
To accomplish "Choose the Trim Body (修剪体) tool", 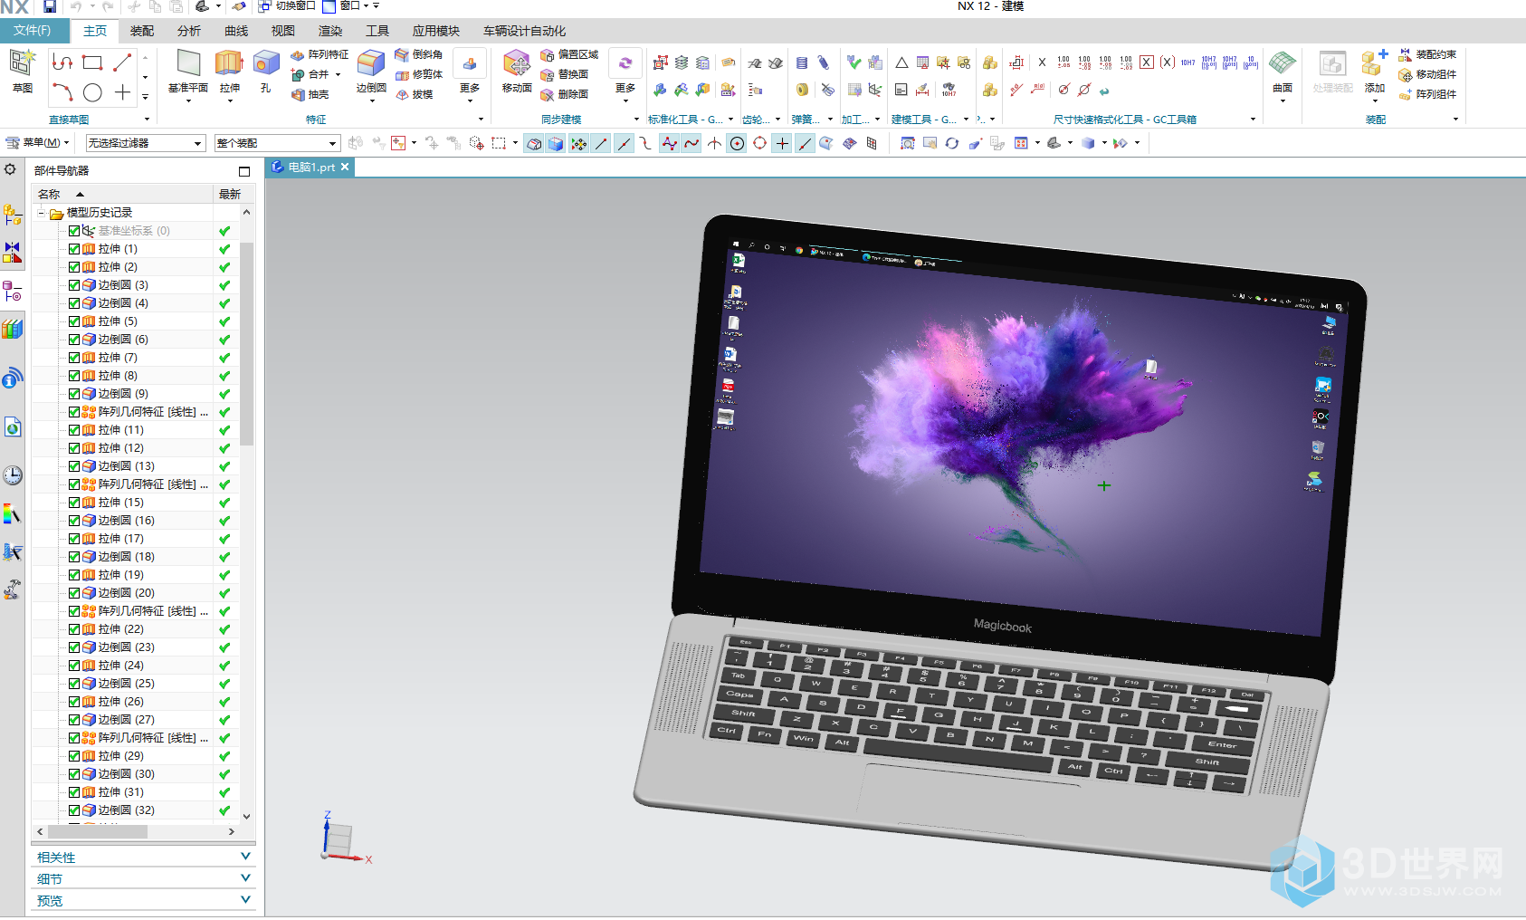I will 419,74.
